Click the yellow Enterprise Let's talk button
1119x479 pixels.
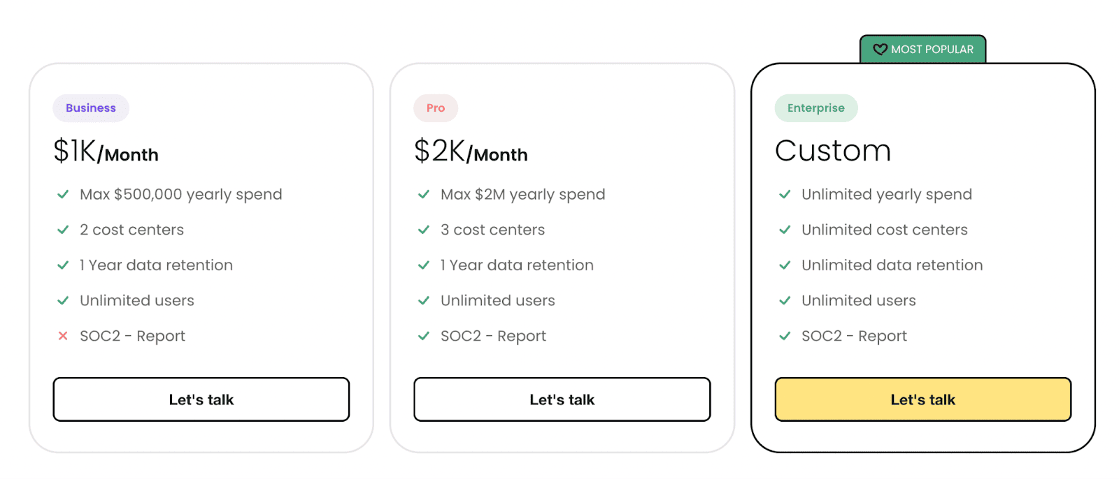pos(923,399)
